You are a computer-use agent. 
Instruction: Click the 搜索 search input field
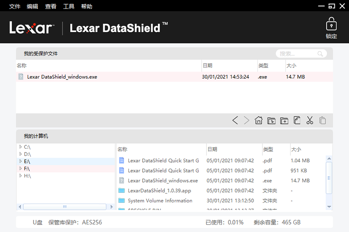point(301,54)
